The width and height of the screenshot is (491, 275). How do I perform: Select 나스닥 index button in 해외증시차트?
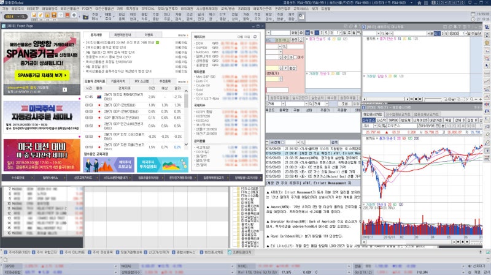point(381,120)
